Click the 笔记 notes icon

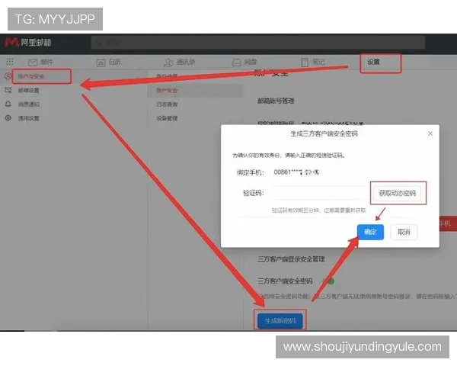pos(305,62)
